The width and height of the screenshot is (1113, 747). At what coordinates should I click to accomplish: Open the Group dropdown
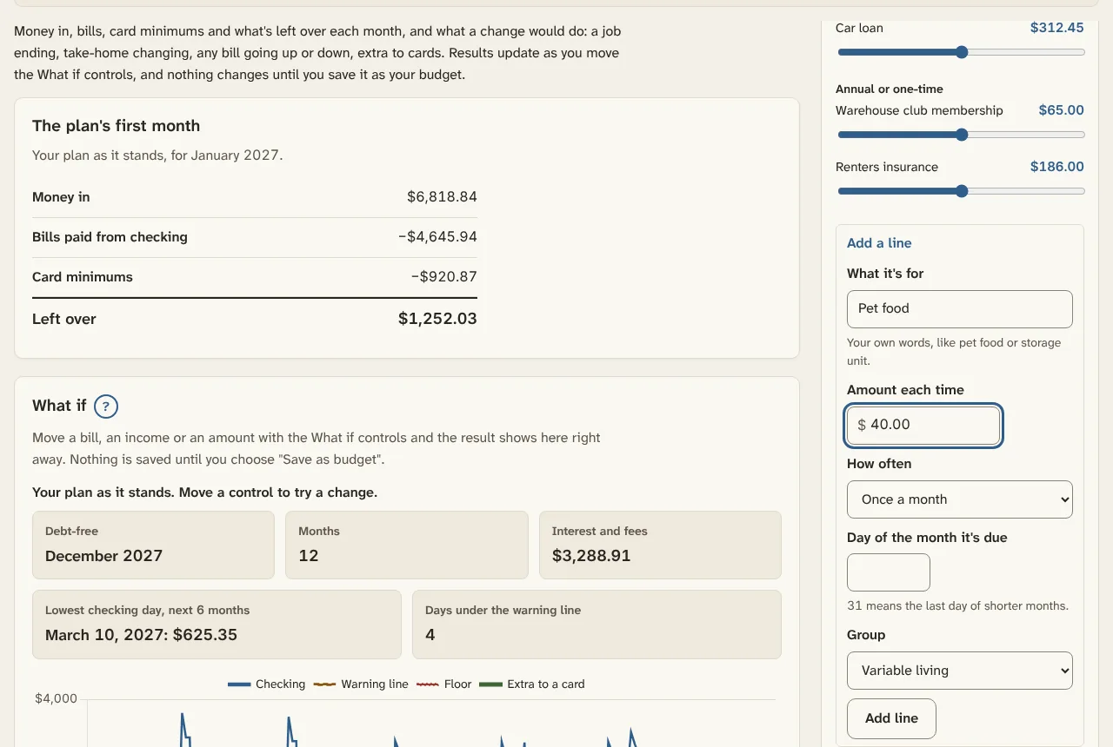click(x=960, y=671)
